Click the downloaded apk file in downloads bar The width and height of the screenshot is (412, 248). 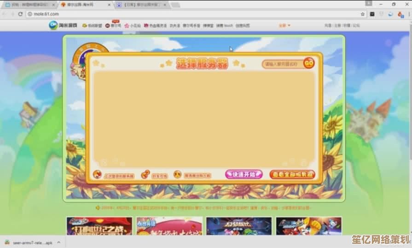click(29, 242)
